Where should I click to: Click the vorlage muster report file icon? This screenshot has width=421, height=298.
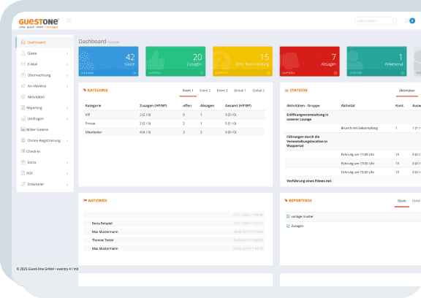pos(288,216)
